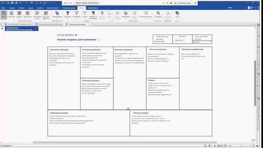Click the fit-map icon in status bar
The width and height of the screenshot is (263, 148).
[x=253, y=146]
